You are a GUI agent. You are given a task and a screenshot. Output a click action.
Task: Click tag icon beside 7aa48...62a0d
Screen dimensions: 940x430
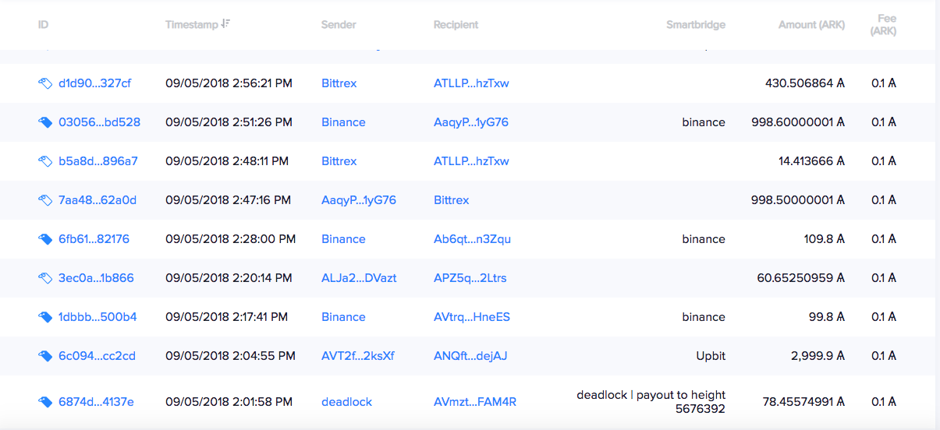click(45, 200)
